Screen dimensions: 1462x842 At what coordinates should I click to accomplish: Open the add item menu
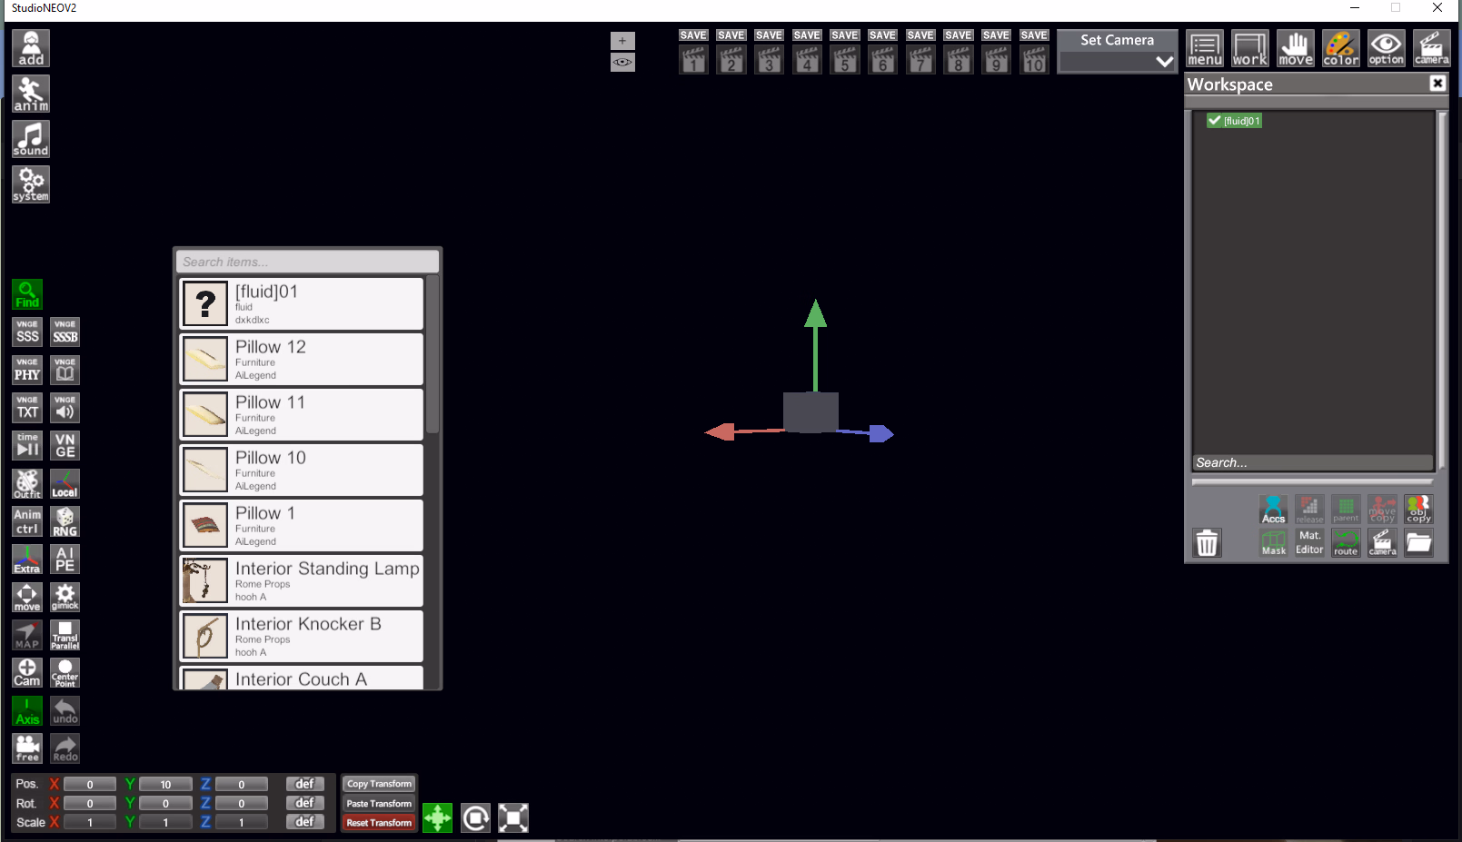(31, 48)
